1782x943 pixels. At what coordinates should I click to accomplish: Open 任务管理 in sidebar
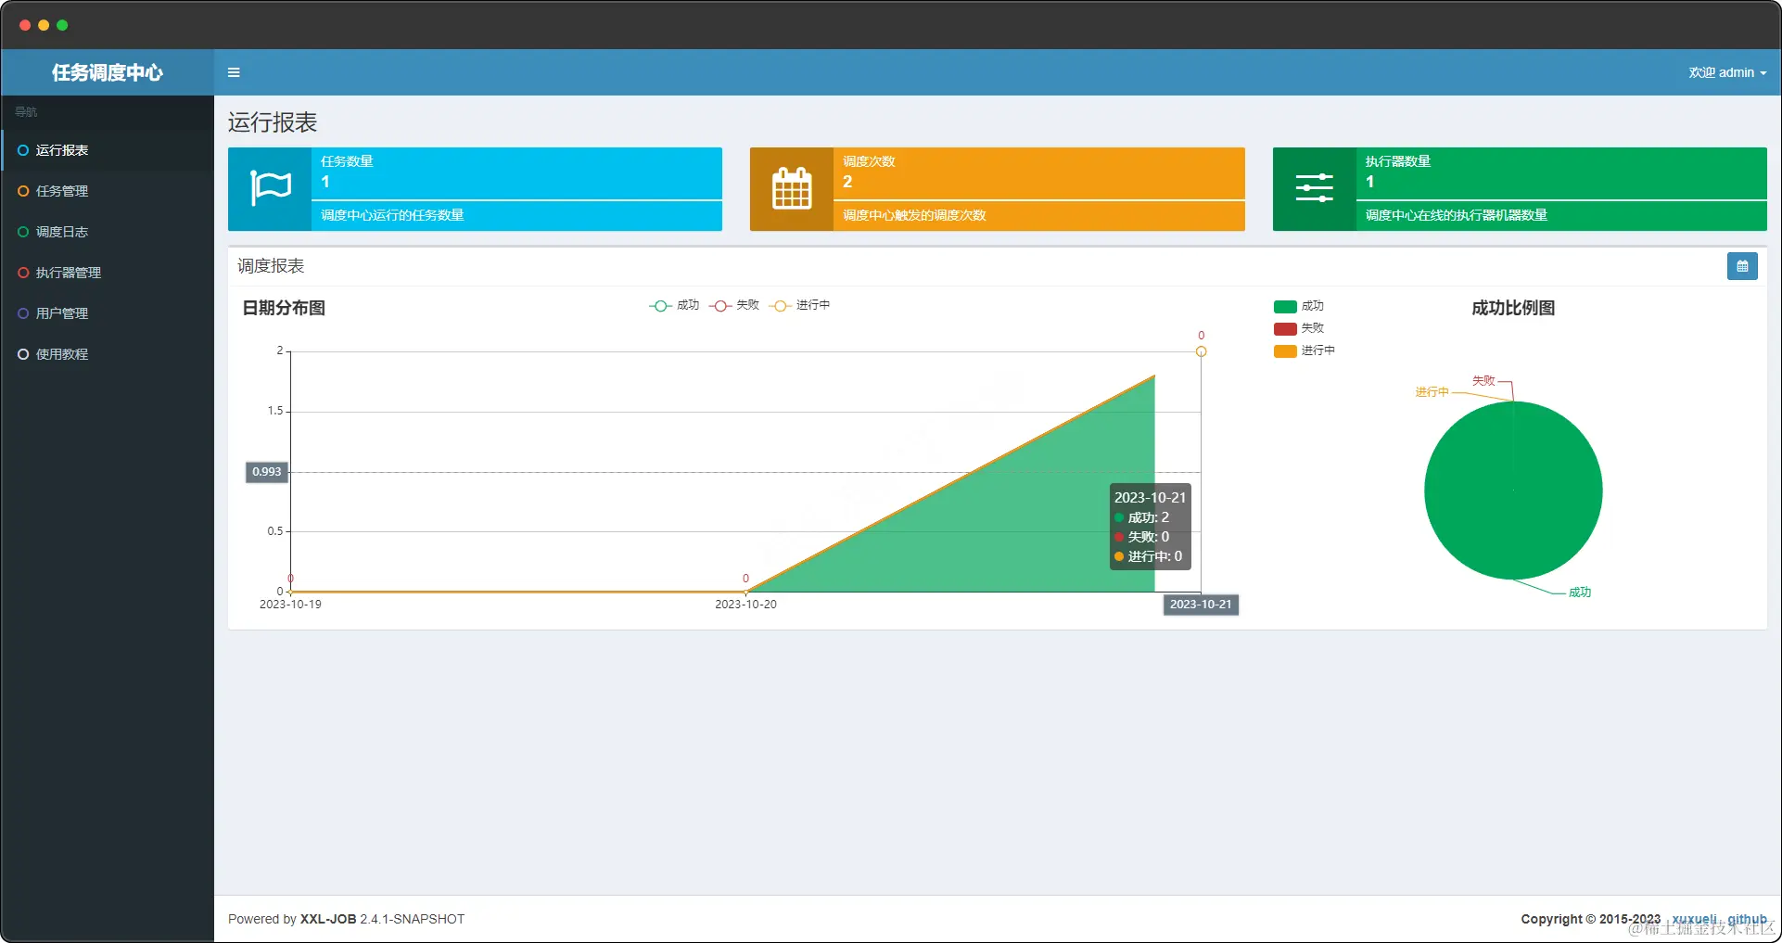coord(108,191)
